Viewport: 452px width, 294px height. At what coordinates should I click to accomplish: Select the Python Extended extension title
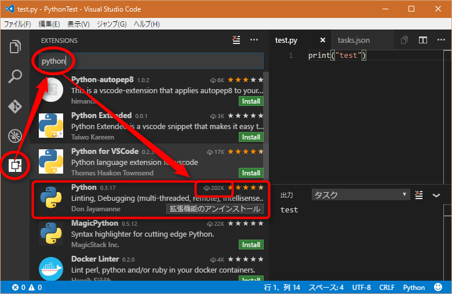point(101,116)
